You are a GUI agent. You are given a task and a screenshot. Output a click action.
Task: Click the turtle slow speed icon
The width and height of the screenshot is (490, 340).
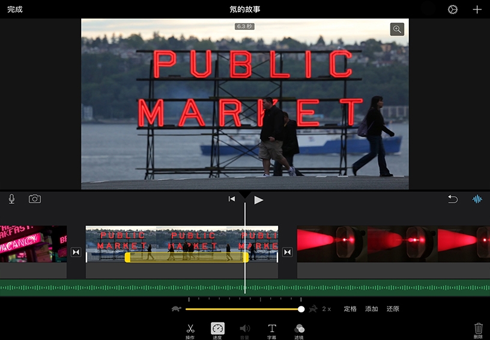(x=176, y=309)
